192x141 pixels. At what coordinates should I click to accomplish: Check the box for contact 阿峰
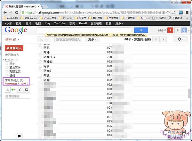[x=40, y=52]
